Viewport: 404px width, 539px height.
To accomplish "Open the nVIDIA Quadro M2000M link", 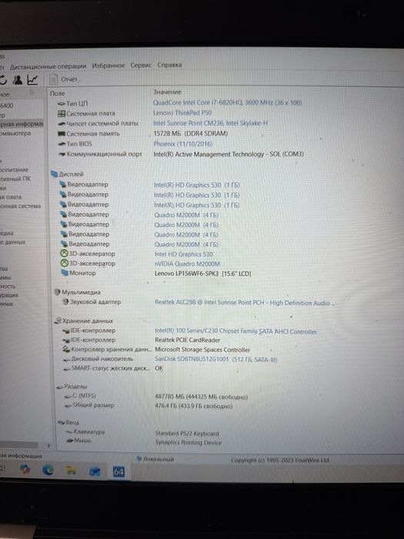I will tap(187, 264).
